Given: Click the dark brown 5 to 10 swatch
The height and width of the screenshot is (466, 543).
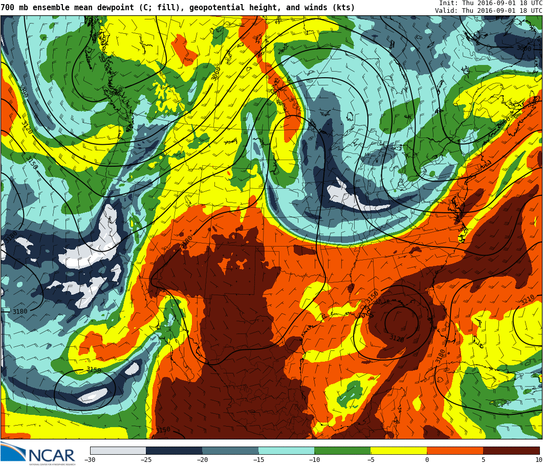Looking at the screenshot, I should pos(511,451).
